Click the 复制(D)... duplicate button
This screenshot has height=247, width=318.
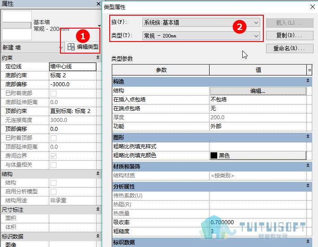pos(289,36)
